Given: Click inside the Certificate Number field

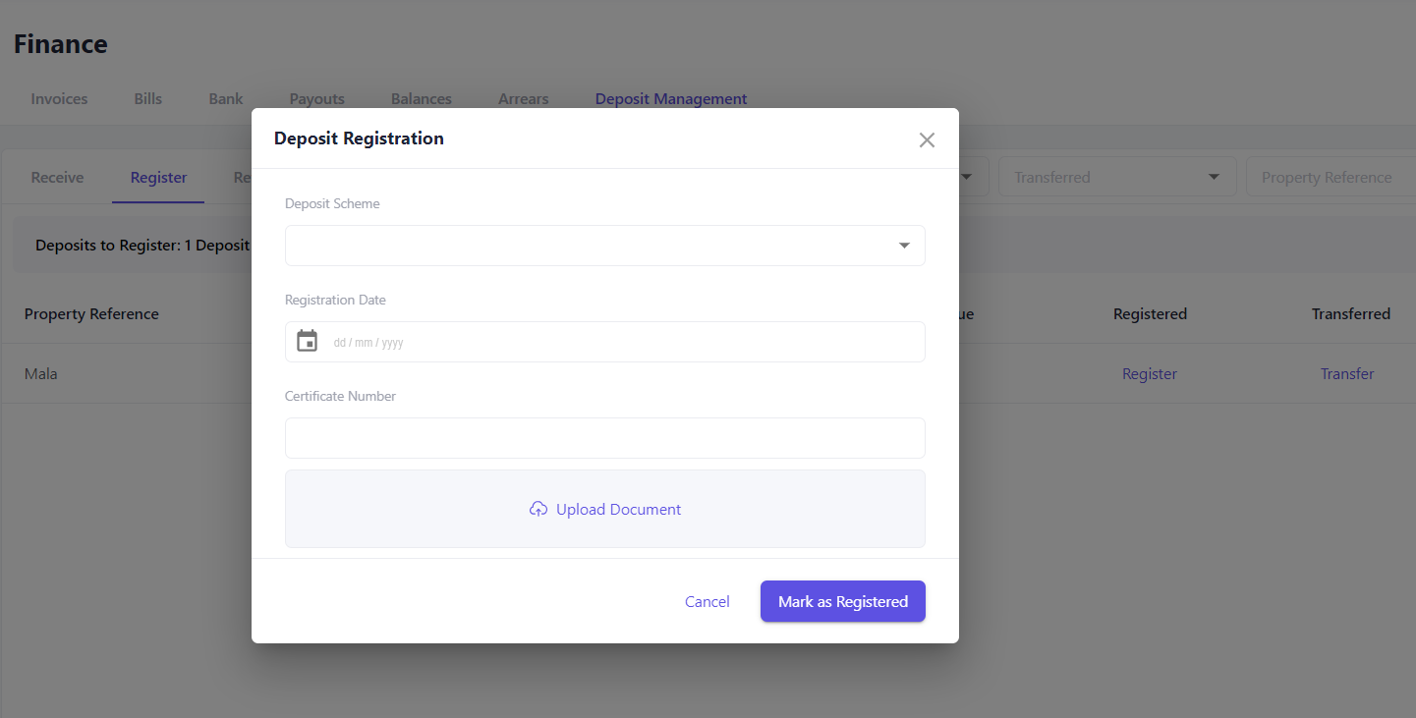Looking at the screenshot, I should tap(604, 438).
